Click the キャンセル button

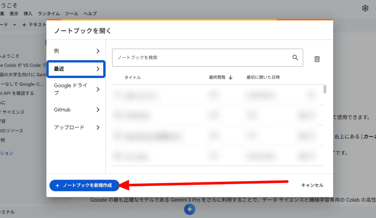click(x=312, y=185)
